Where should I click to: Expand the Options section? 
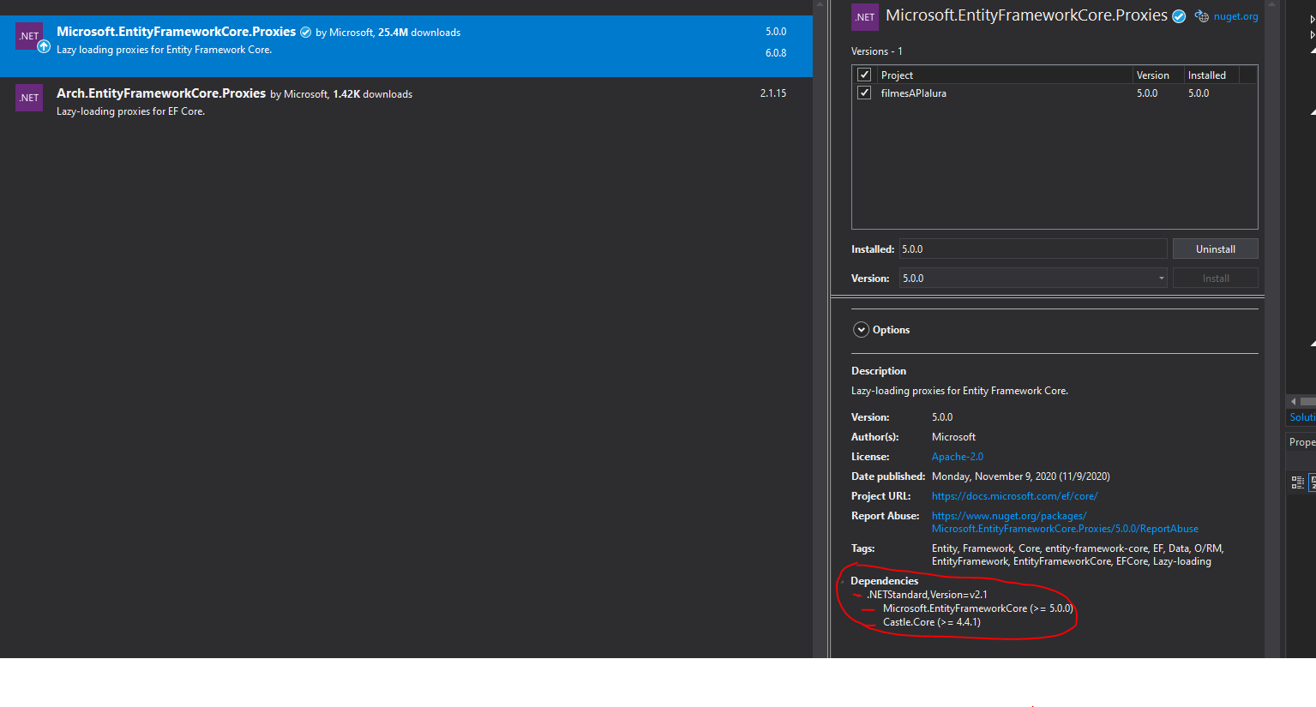click(861, 330)
